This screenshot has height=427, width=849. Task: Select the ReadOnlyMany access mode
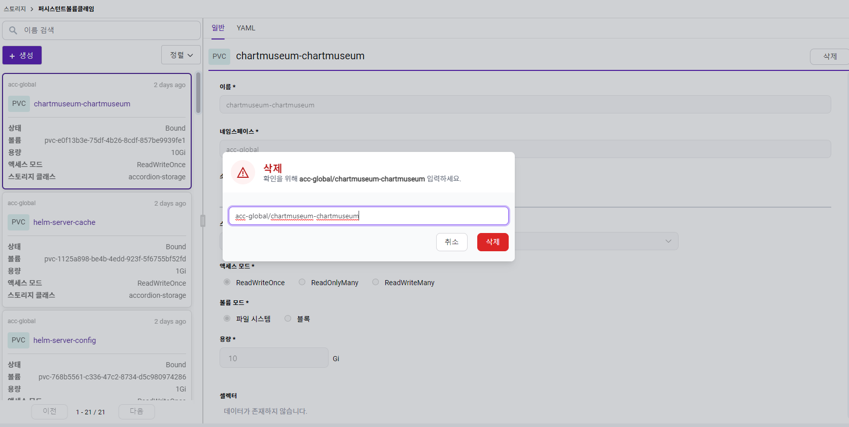click(x=302, y=282)
